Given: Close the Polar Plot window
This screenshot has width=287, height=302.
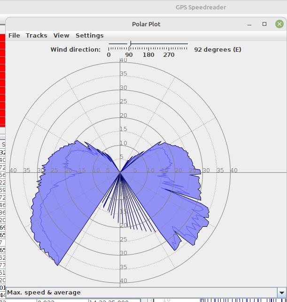Looking at the screenshot, I should (279, 24).
